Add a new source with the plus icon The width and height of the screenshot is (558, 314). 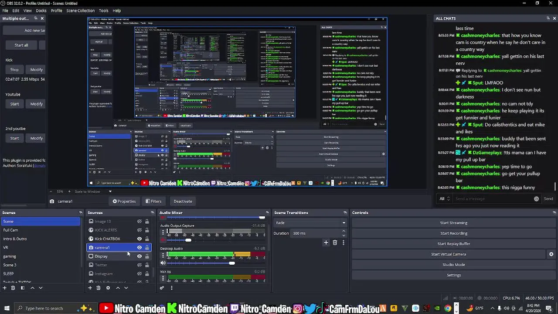click(x=90, y=288)
